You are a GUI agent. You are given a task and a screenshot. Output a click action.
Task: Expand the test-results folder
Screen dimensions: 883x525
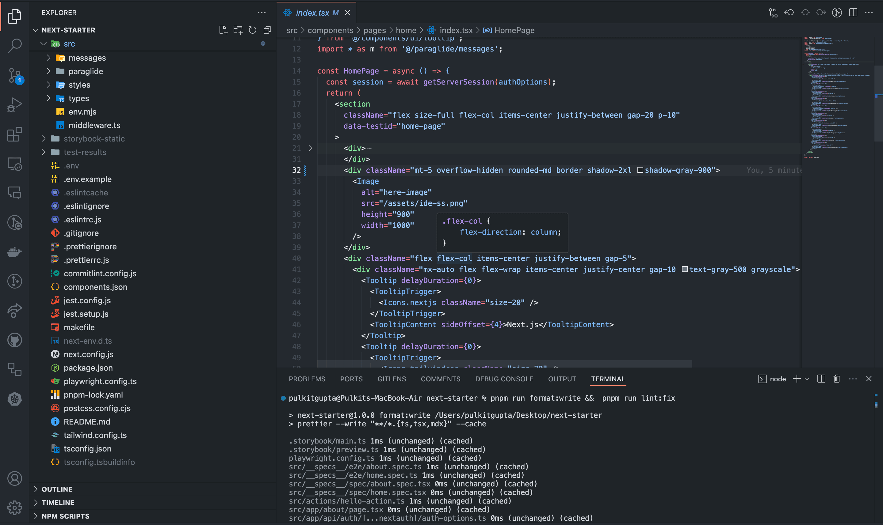(x=44, y=152)
